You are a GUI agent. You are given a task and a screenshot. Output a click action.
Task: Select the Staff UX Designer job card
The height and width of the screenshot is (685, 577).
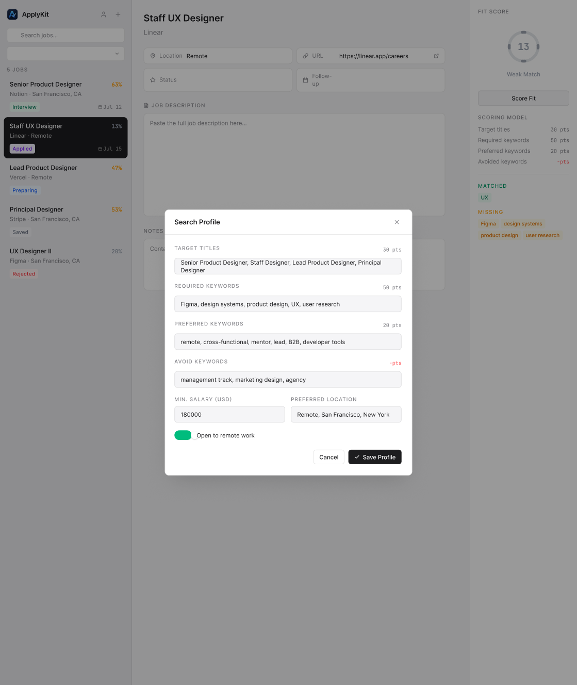pos(65,137)
